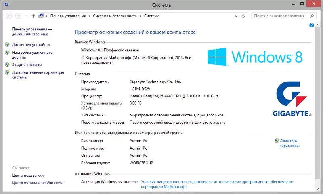Click 'Admin-Pc' next to 'Полное имя:'
This screenshot has height=194, width=323.
(138, 148)
